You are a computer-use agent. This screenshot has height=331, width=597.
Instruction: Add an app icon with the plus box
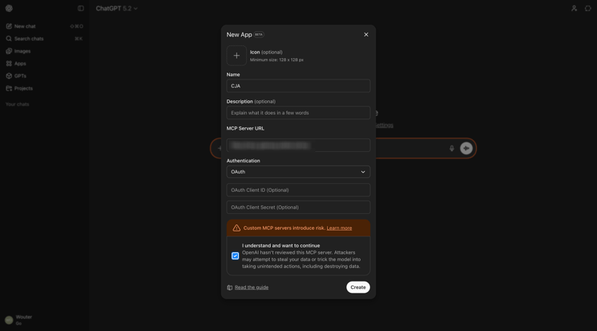point(236,56)
